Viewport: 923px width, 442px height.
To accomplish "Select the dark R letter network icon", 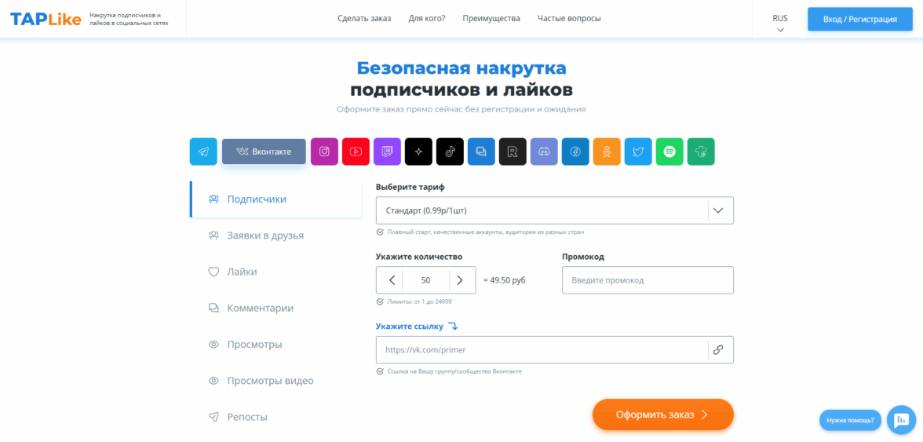I will pos(513,152).
